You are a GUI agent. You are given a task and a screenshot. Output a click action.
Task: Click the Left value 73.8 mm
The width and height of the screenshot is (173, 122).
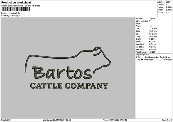coord(153,28)
